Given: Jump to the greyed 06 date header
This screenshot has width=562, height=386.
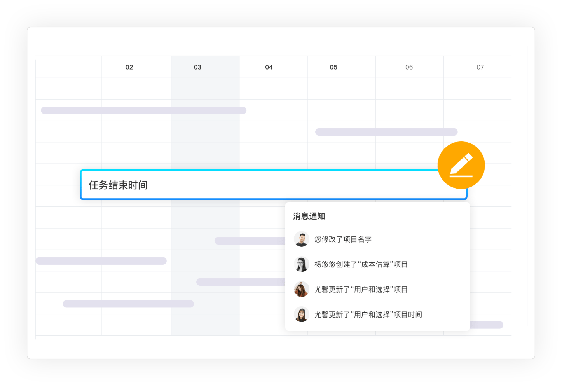Looking at the screenshot, I should pos(409,67).
